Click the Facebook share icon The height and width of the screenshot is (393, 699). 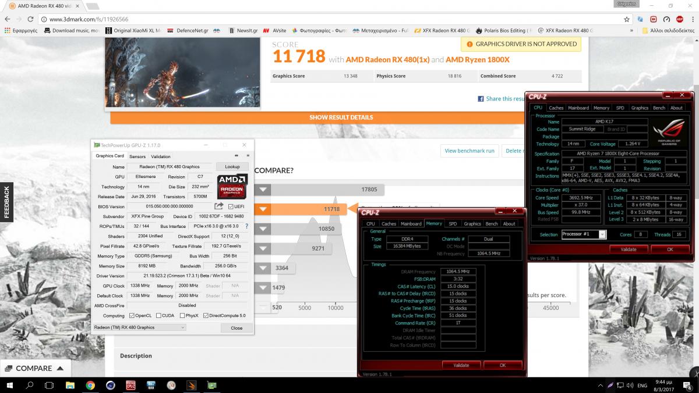coord(481,99)
